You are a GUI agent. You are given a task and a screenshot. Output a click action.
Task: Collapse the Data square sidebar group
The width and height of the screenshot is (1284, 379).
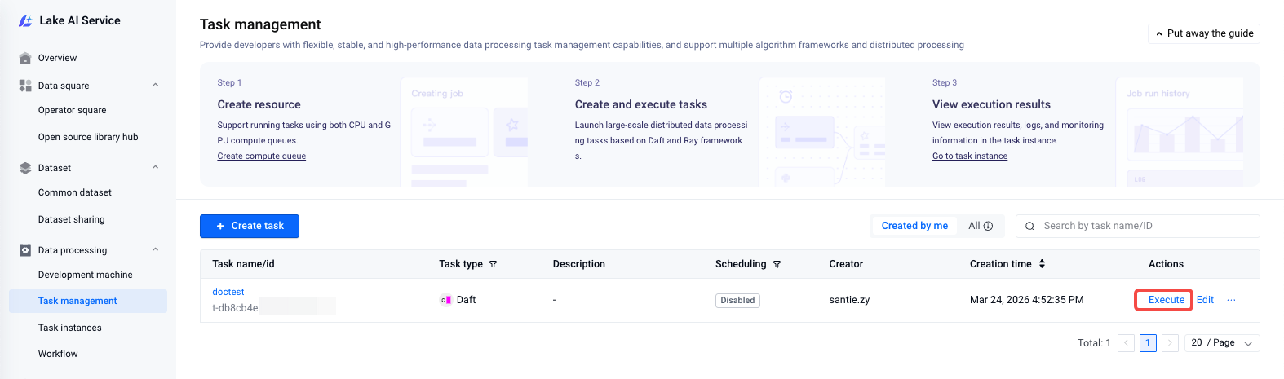coord(155,85)
